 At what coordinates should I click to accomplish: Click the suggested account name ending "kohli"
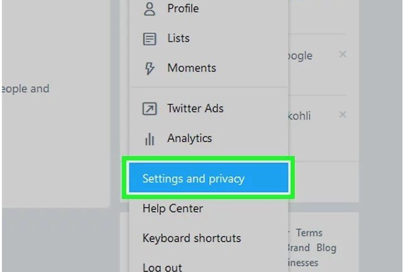(300, 115)
